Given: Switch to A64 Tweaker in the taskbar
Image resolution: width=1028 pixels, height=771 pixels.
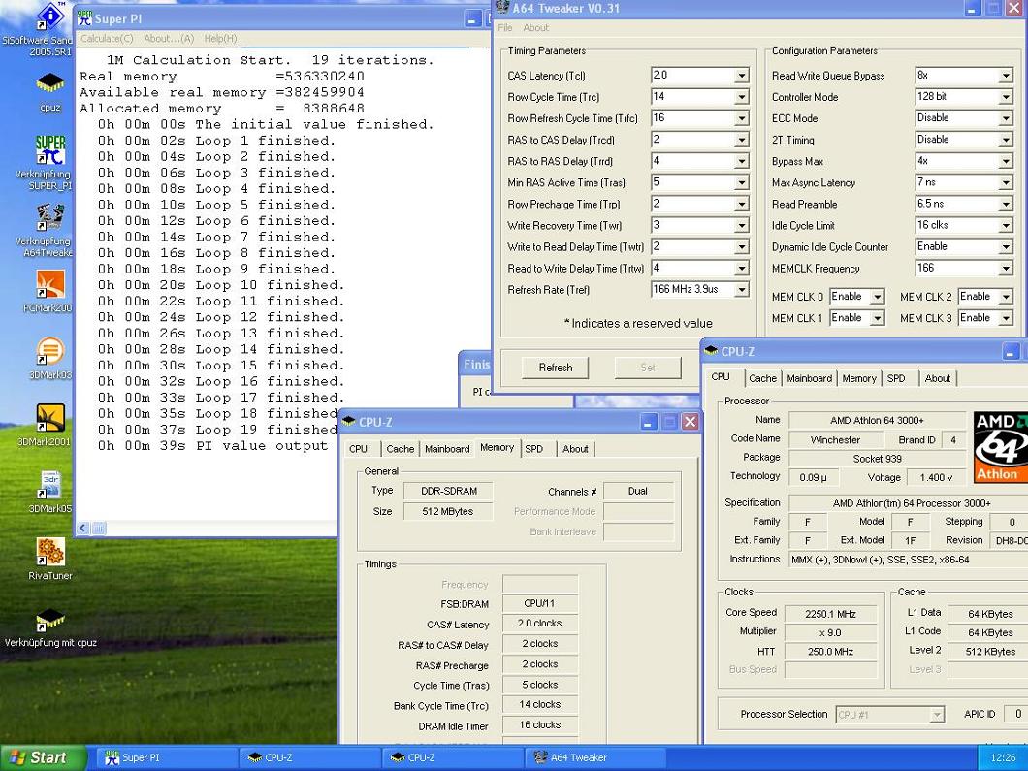Looking at the screenshot, I should click(x=580, y=757).
